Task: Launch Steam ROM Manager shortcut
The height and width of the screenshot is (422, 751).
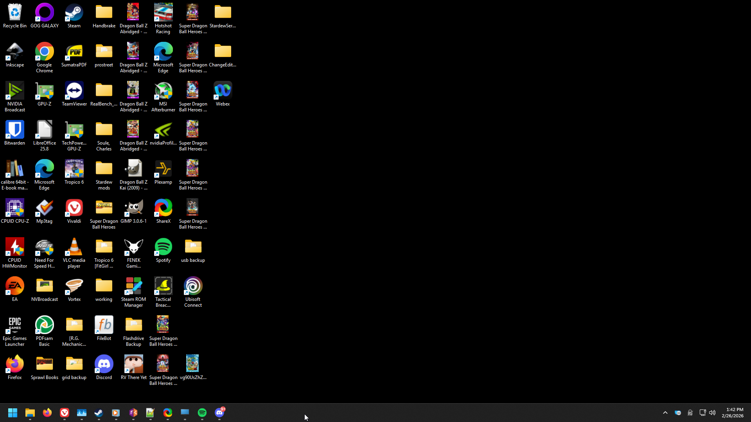Action: [x=133, y=292]
